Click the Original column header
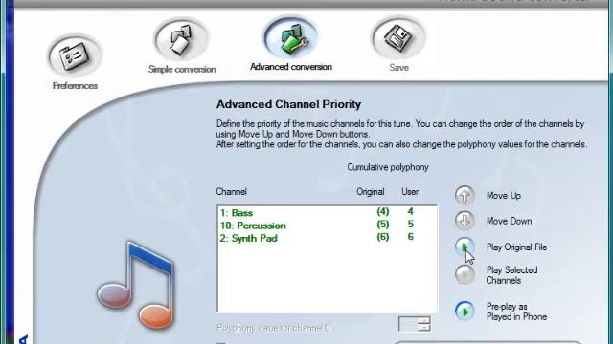 pos(371,192)
